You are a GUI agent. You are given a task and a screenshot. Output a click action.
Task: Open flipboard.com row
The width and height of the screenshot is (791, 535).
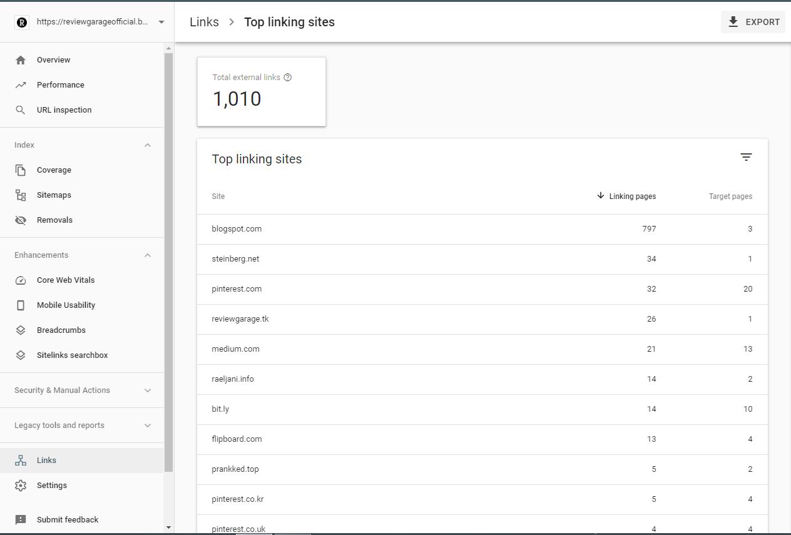(x=482, y=439)
